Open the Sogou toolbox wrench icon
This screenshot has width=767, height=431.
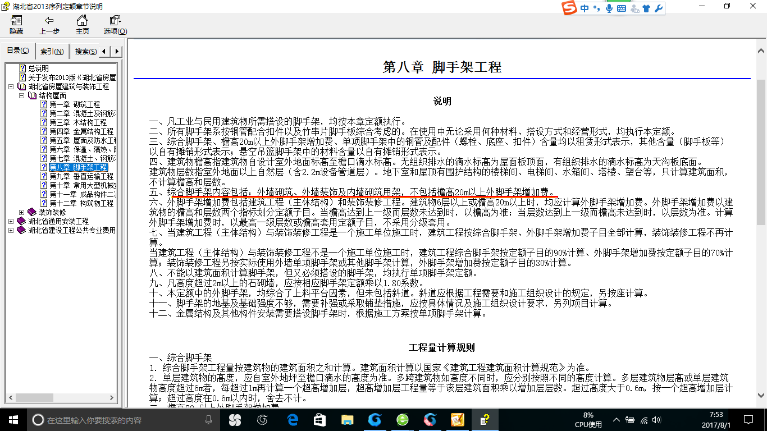(658, 8)
